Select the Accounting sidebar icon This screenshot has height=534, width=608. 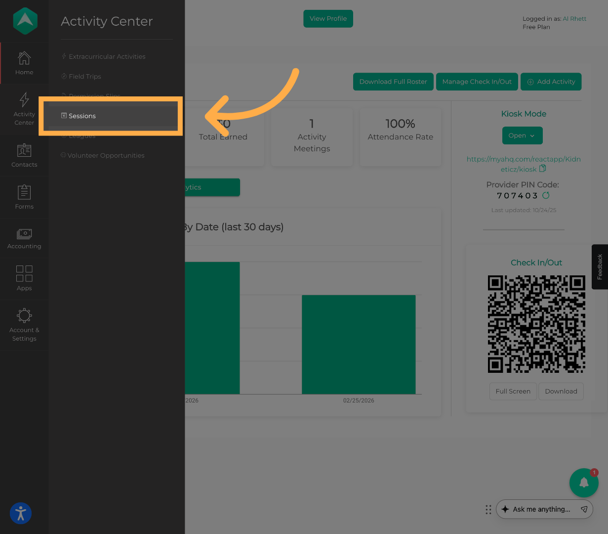24,236
